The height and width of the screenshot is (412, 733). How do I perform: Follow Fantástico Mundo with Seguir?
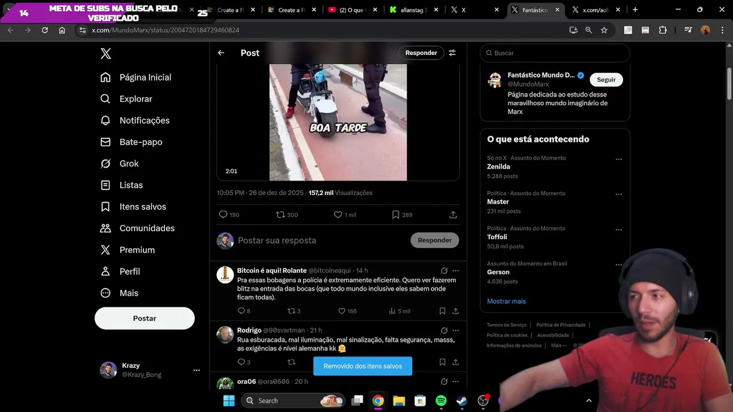tap(606, 80)
